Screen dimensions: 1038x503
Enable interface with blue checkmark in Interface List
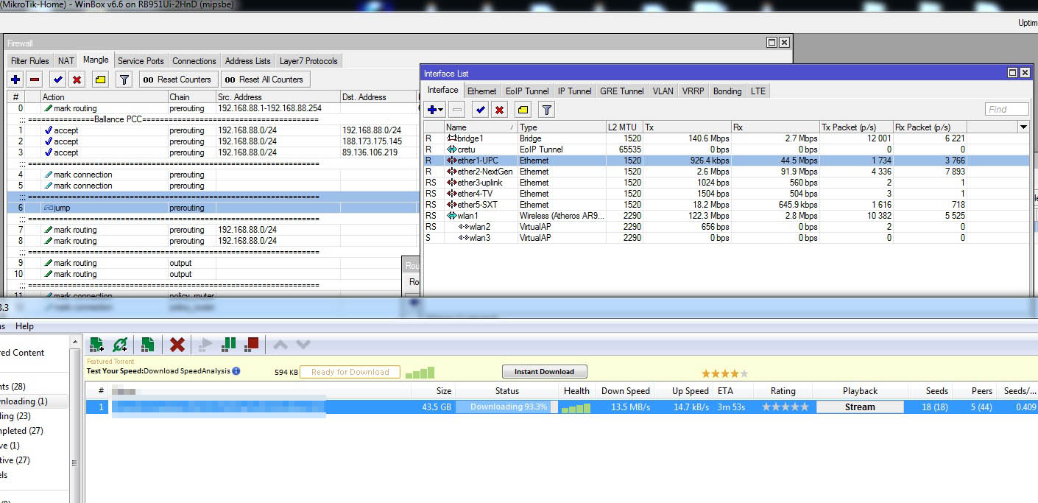click(480, 110)
